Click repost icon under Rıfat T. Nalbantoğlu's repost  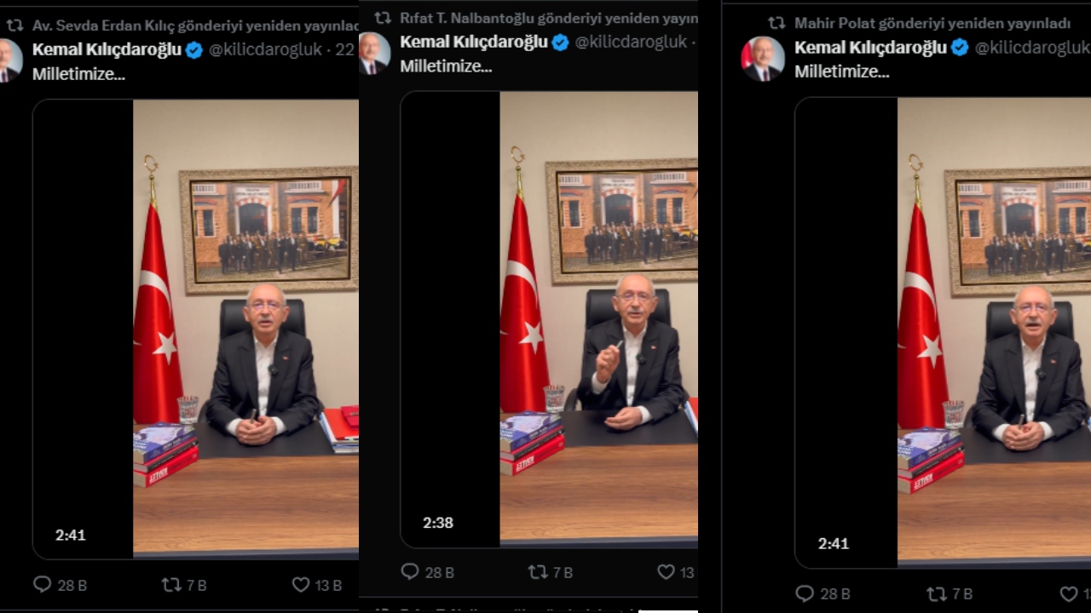[x=538, y=572]
